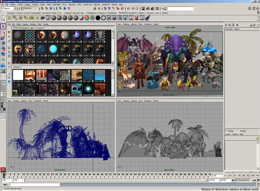Click the time range slider bar
Image resolution: width=260 pixels, height=191 pixels.
click(116, 180)
